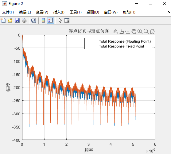171x154 pixels.
Task: Select the Brush data tool icon
Action: (x=122, y=31)
